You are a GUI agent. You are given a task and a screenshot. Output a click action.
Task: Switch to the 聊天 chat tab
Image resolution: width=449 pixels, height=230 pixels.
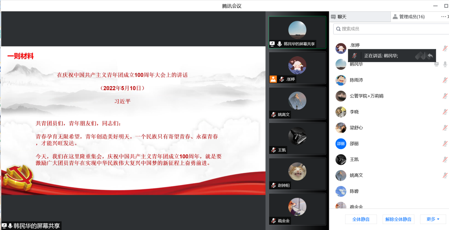tap(339, 17)
